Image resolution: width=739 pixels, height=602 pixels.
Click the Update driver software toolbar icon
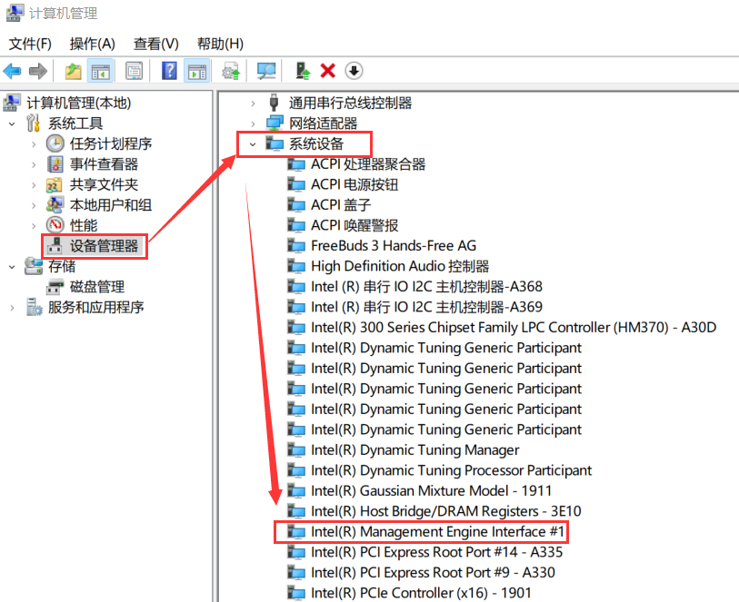coord(231,71)
